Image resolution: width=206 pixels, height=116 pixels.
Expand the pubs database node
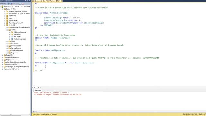pos(5,18)
